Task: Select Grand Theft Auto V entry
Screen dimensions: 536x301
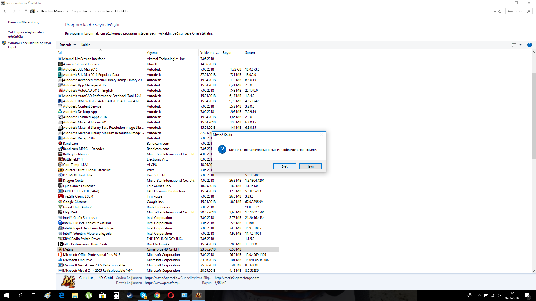Action: [x=168, y=207]
